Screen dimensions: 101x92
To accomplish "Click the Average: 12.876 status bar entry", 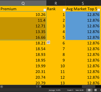I will [55, 90].
